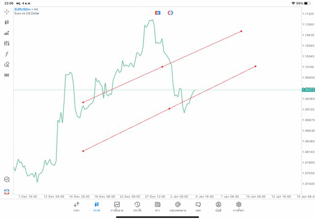Open the chart type candlestick selector
The image size is (315, 220).
pyautogui.click(x=7, y=22)
